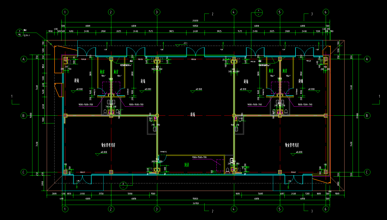
Task: Click section mark 1 on left edge
Action: [12, 96]
